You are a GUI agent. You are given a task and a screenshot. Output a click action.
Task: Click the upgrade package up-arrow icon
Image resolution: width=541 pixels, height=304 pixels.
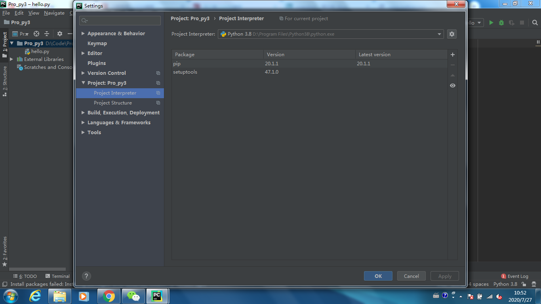click(x=453, y=75)
